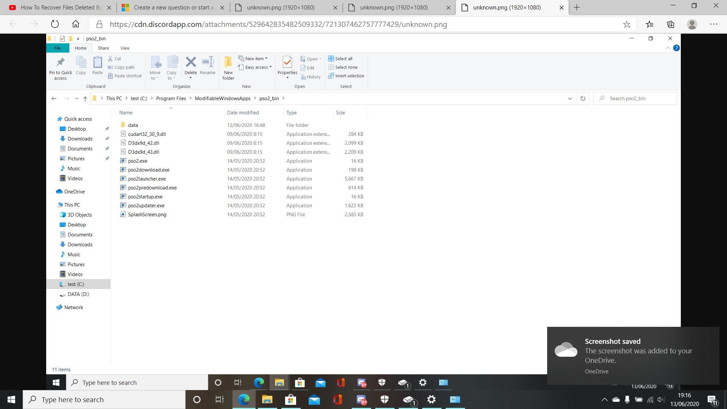Click browser refresh page button

(x=55, y=24)
